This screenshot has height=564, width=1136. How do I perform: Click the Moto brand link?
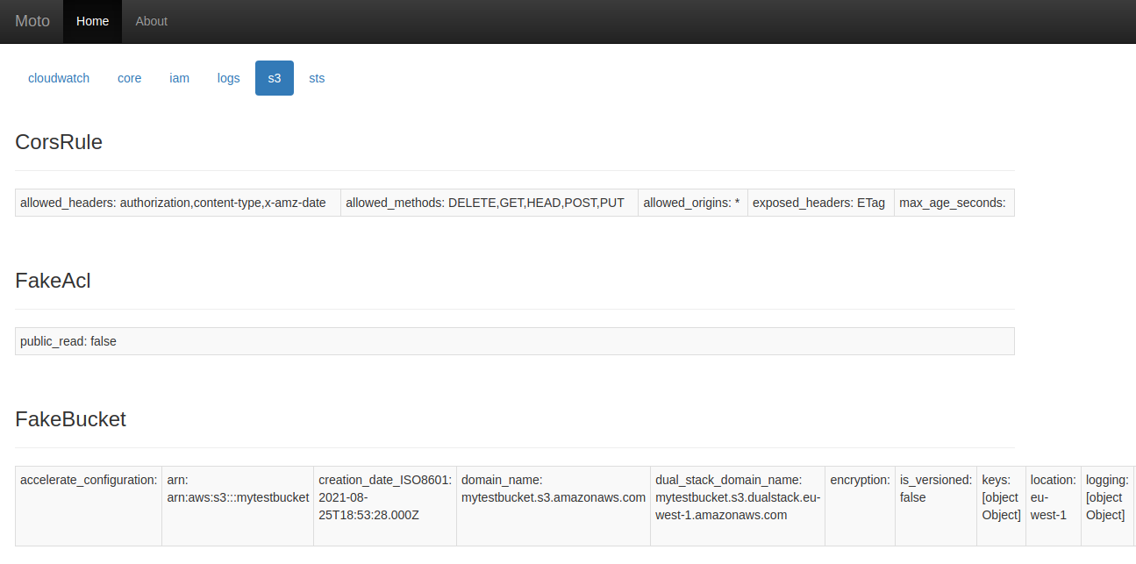coord(32,21)
